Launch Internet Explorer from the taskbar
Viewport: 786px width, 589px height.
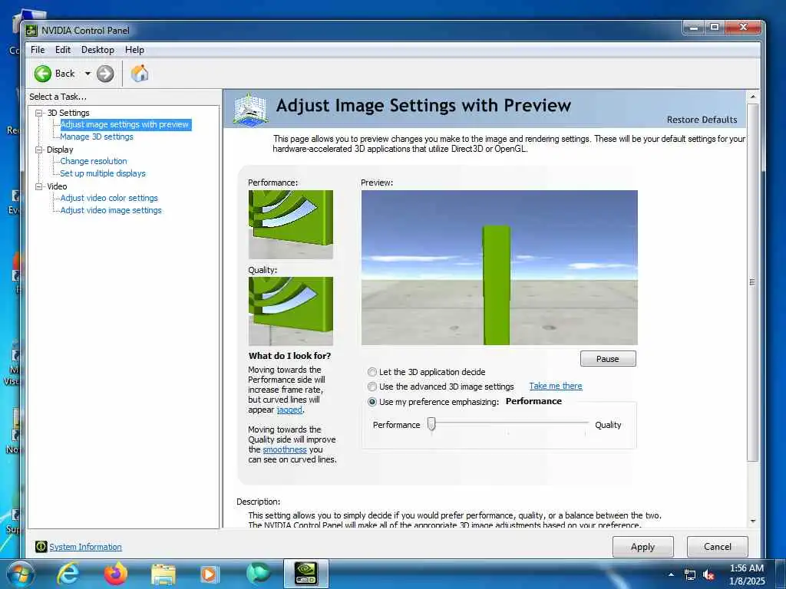(68, 574)
